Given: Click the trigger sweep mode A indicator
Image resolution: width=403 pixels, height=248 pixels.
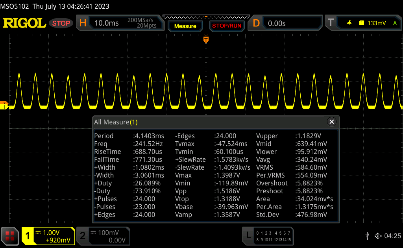Looking at the screenshot, I should click(x=395, y=23).
